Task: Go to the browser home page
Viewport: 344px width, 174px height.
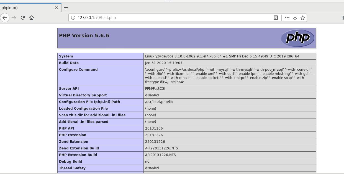Action: [32, 17]
